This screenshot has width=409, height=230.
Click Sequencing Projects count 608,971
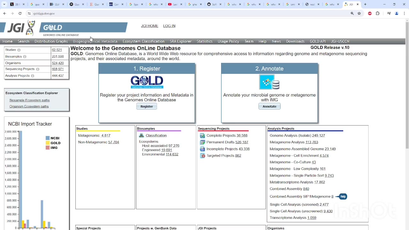pyautogui.click(x=58, y=69)
